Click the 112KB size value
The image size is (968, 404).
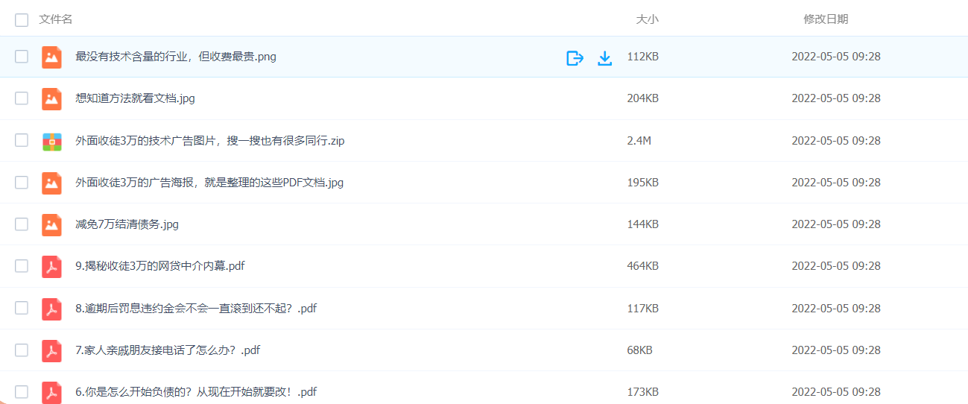click(x=642, y=57)
